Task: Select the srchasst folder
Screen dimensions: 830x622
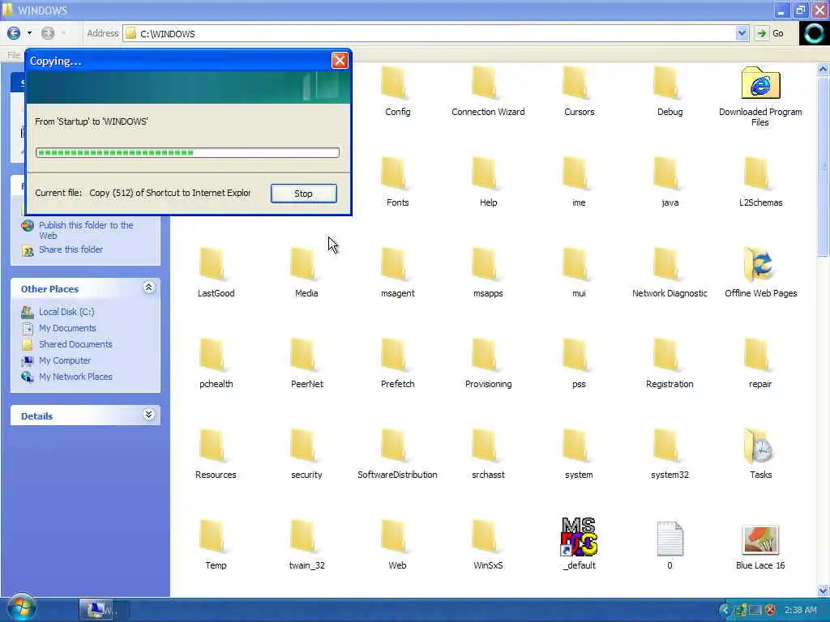Action: point(488,454)
